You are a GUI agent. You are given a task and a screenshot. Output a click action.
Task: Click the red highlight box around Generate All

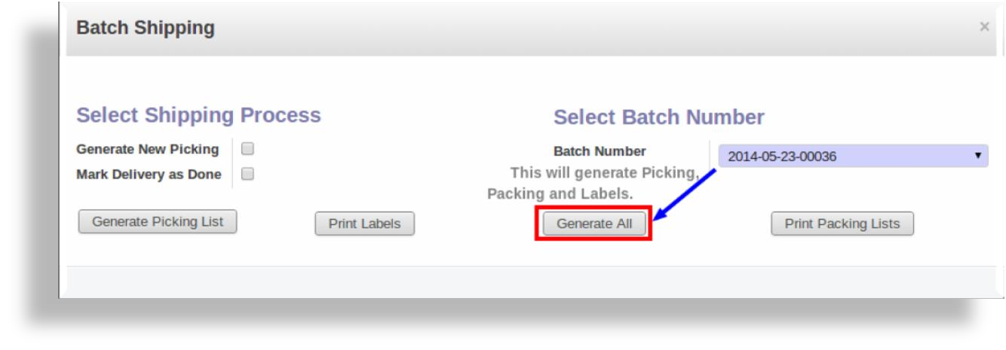(x=593, y=224)
